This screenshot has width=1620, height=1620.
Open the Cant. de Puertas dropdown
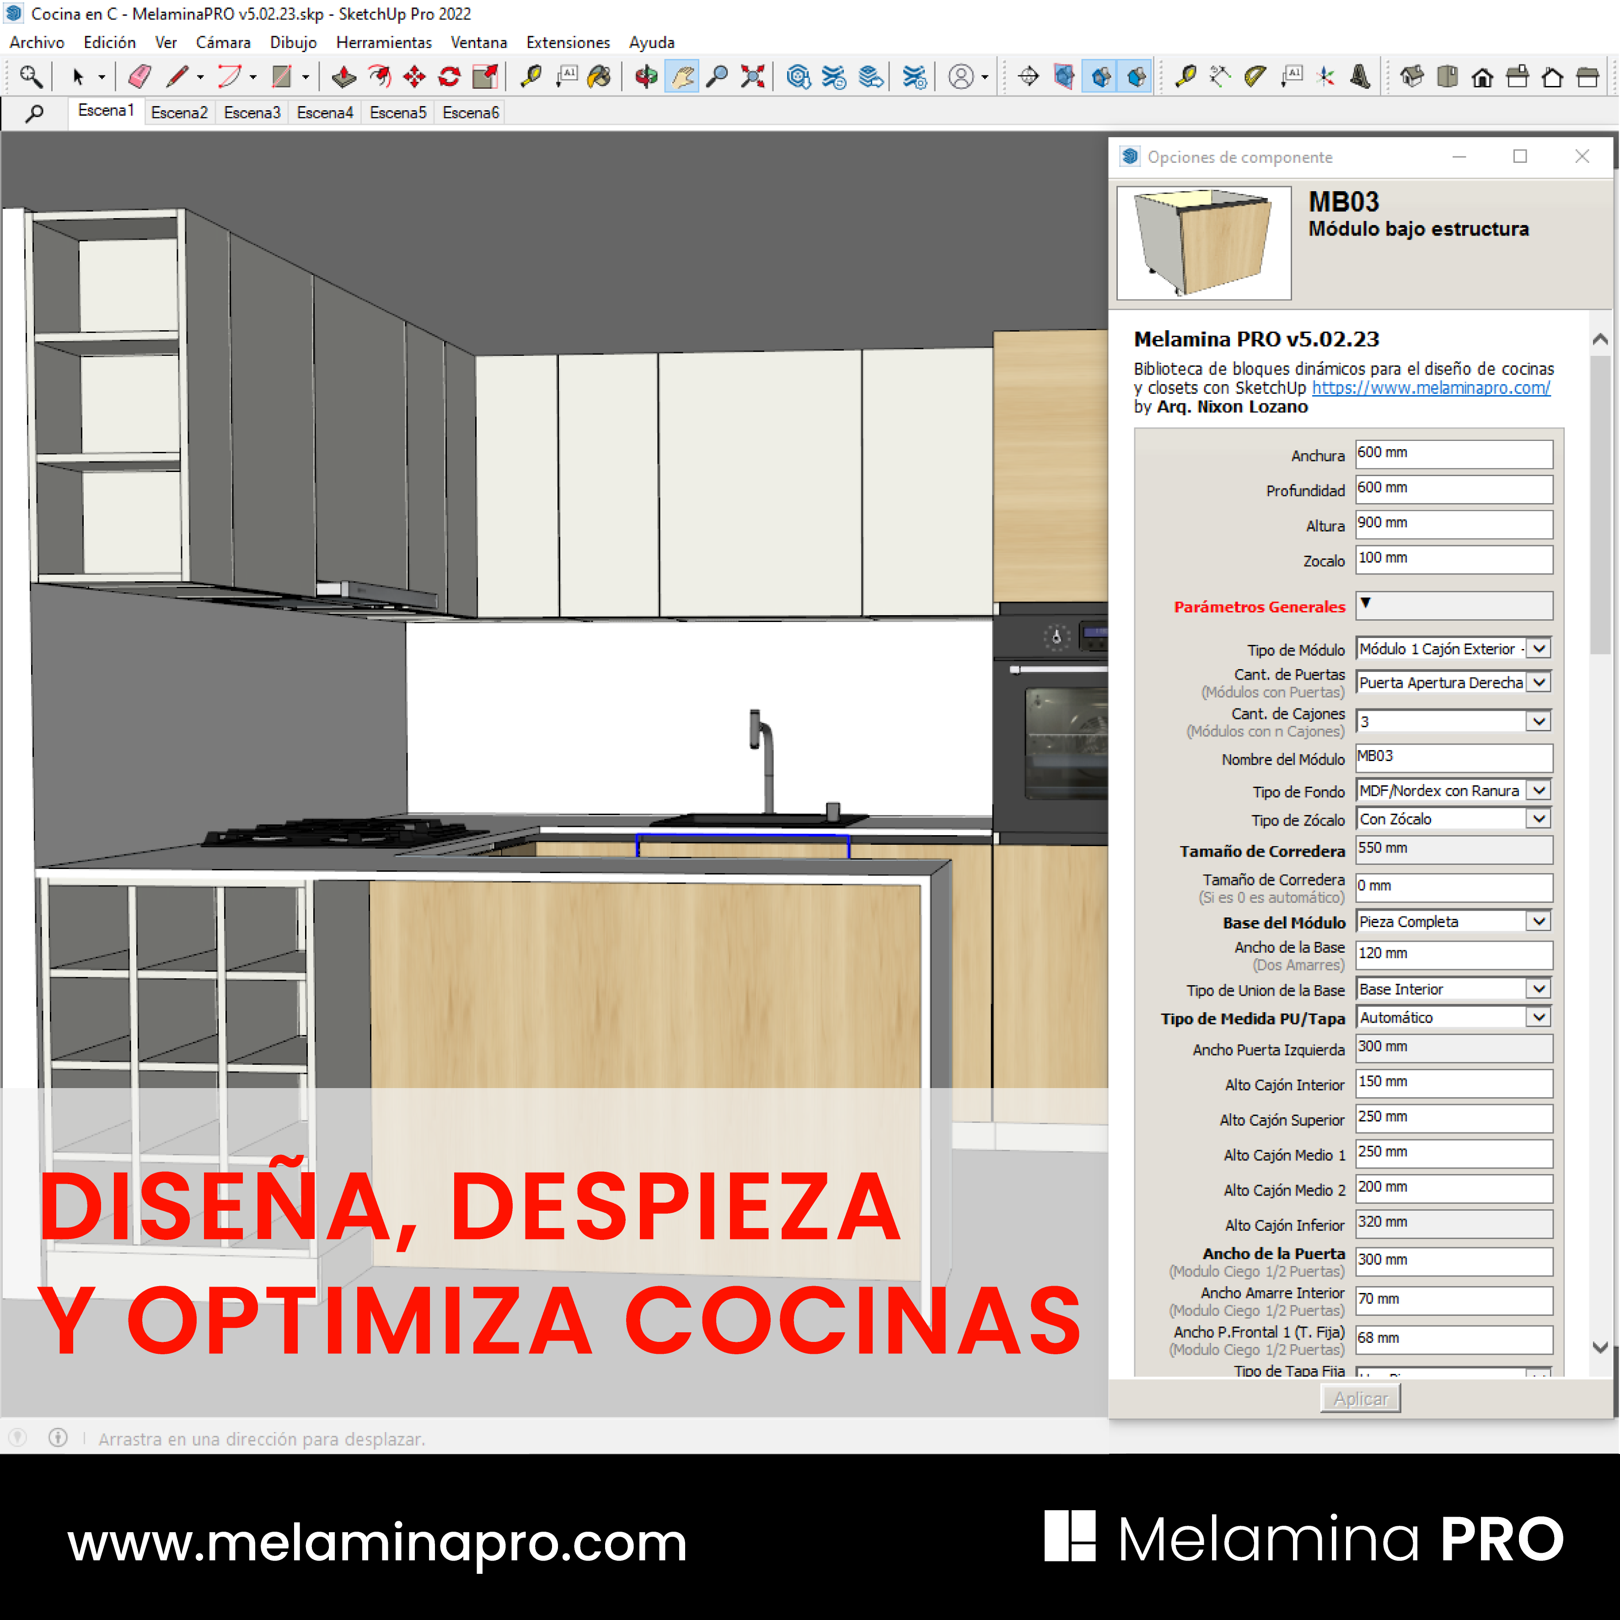[1538, 681]
